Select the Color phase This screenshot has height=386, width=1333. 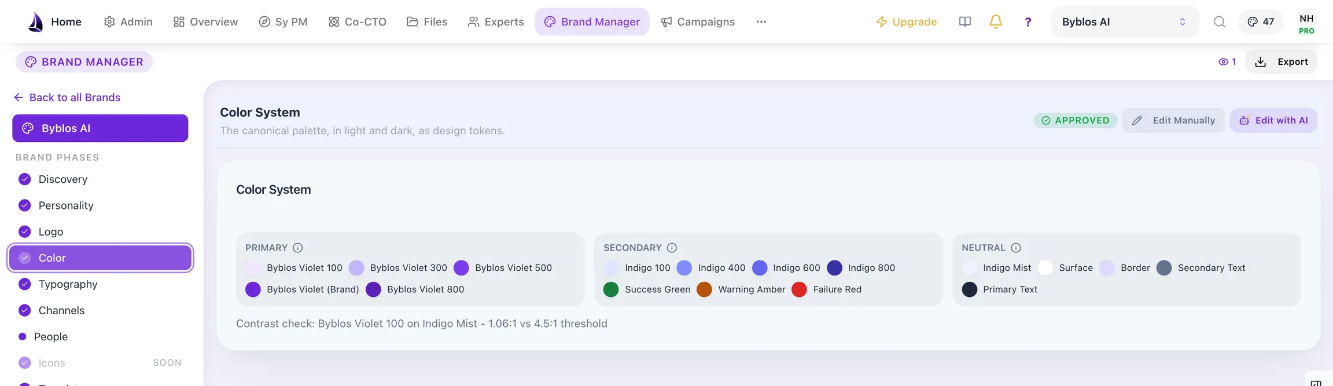pyautogui.click(x=100, y=258)
